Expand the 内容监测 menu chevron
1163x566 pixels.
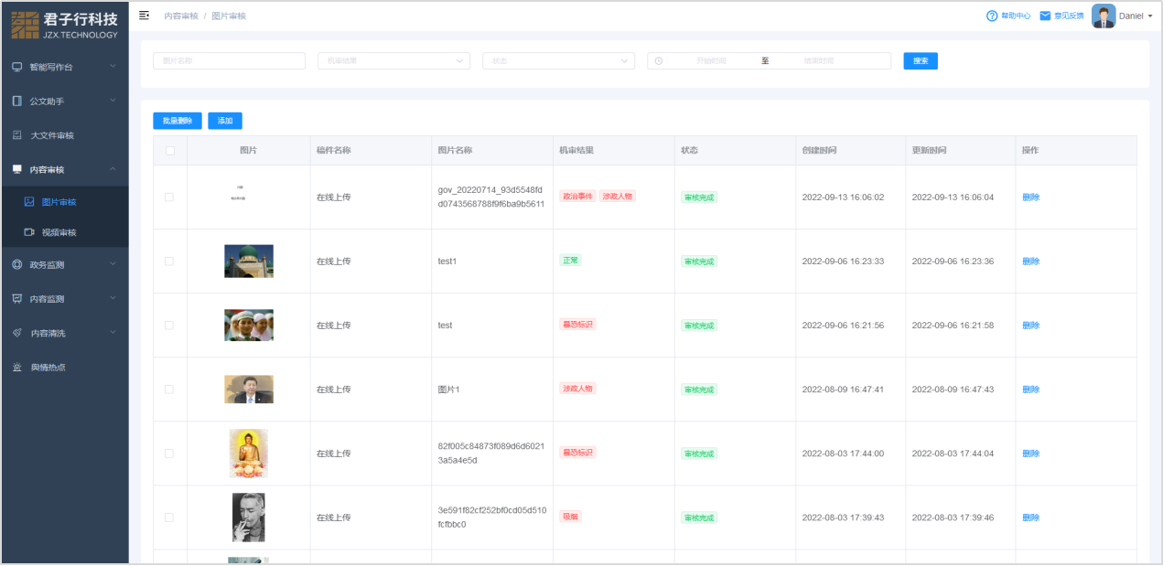113,298
